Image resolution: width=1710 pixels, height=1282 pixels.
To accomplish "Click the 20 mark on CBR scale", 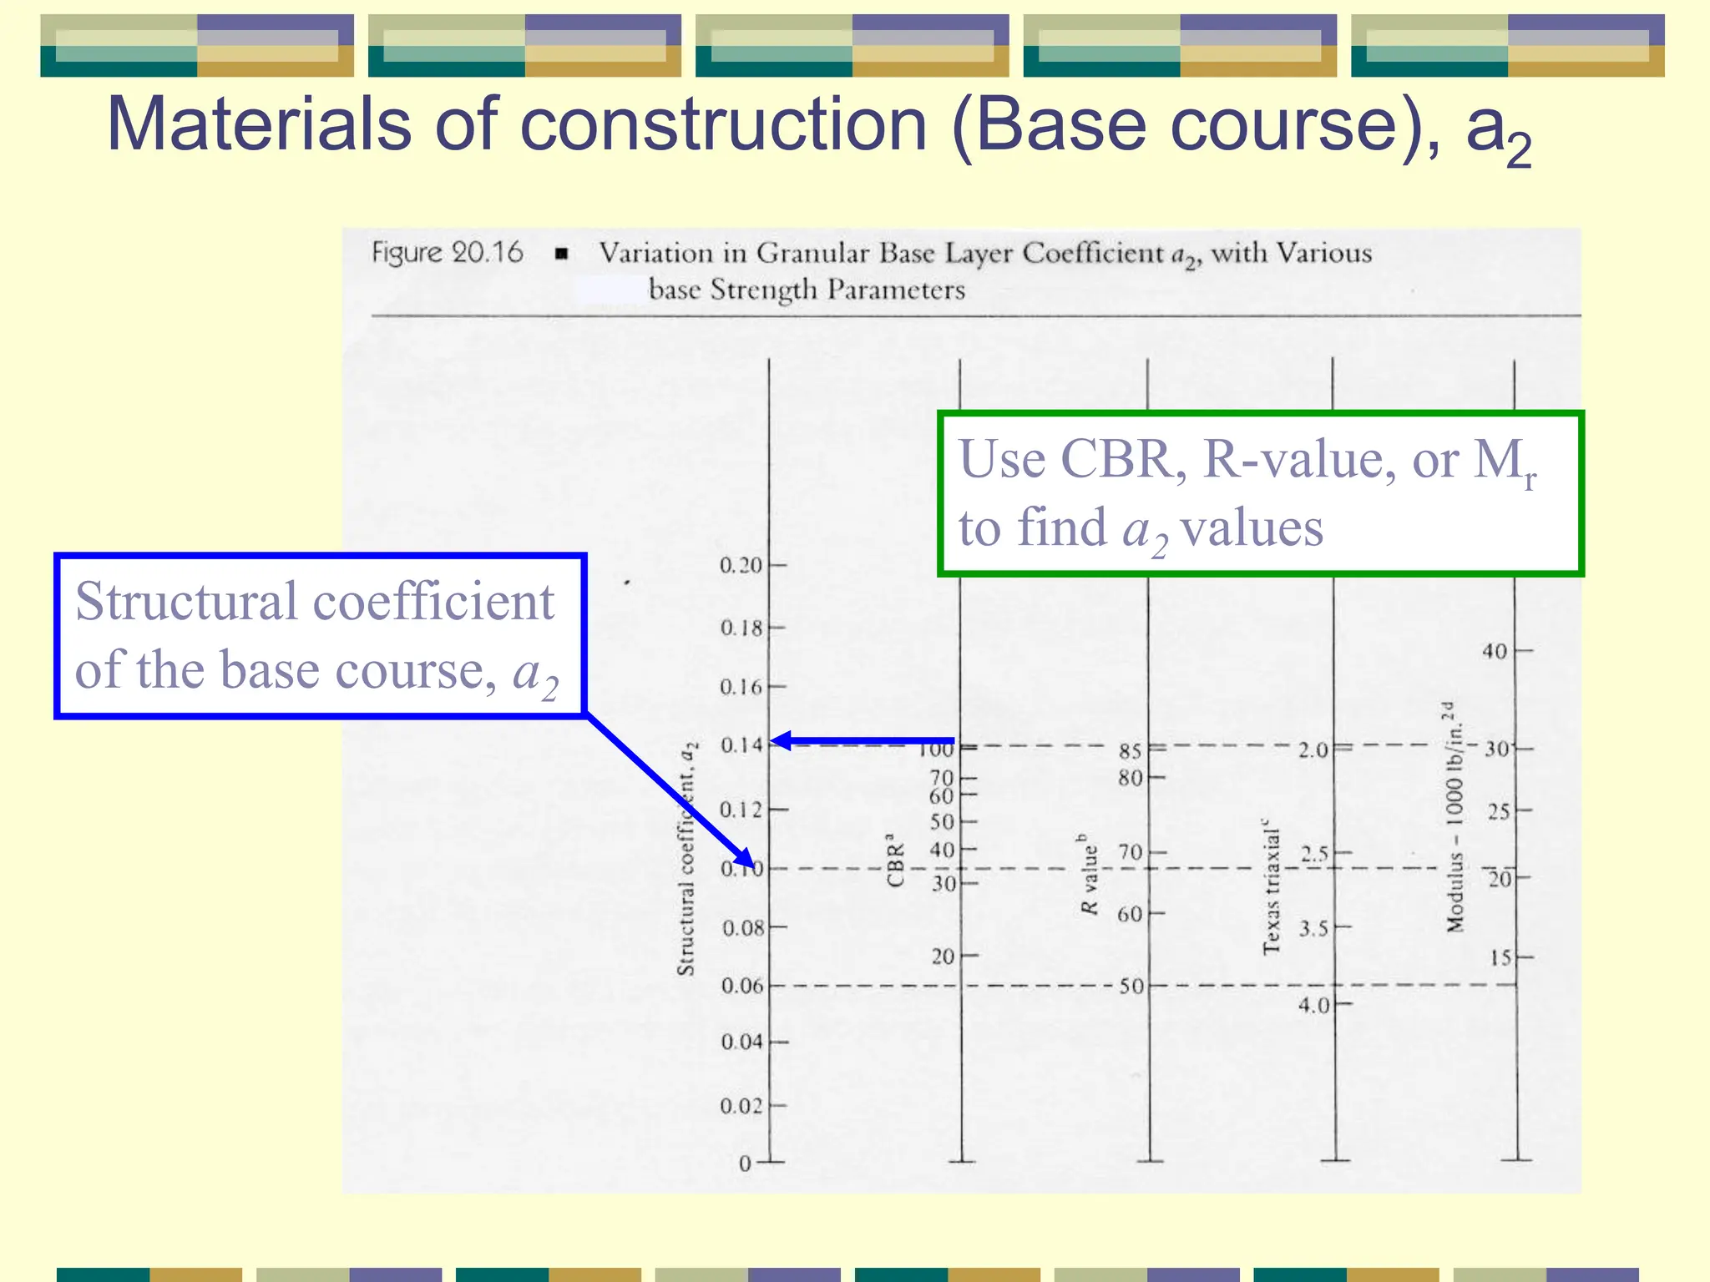I will click(x=944, y=956).
